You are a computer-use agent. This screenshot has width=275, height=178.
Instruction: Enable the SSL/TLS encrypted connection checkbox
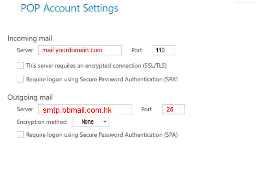(20, 65)
